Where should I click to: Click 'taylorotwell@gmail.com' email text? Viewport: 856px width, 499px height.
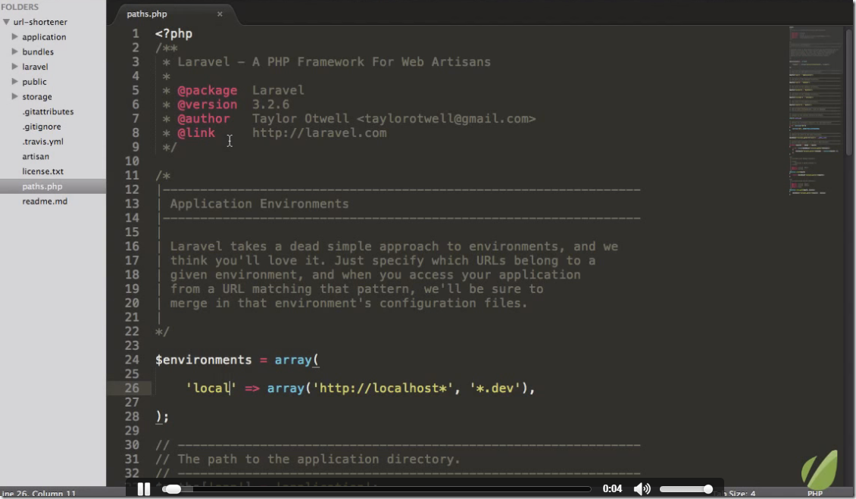coord(446,118)
